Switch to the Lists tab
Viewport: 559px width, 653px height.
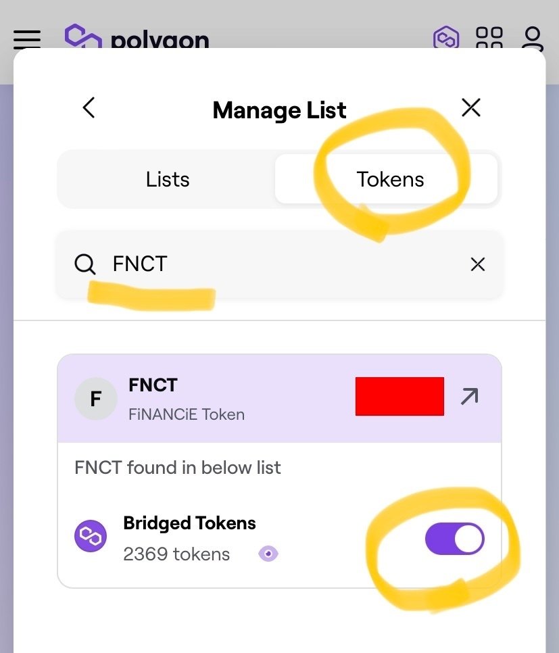(167, 179)
